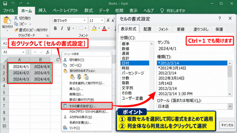Choose 形式を選択して貼り付け(S)...
237x133 pixels.
87,83
